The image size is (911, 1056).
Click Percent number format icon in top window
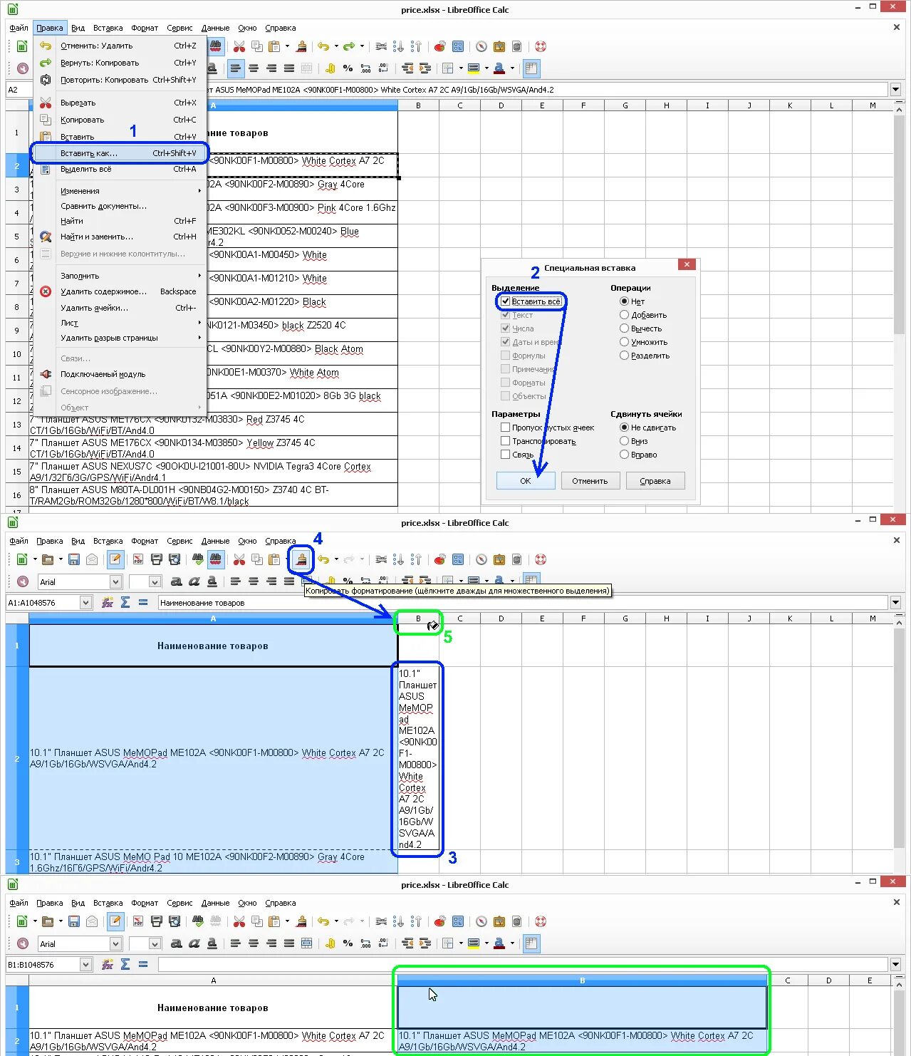pyautogui.click(x=348, y=69)
